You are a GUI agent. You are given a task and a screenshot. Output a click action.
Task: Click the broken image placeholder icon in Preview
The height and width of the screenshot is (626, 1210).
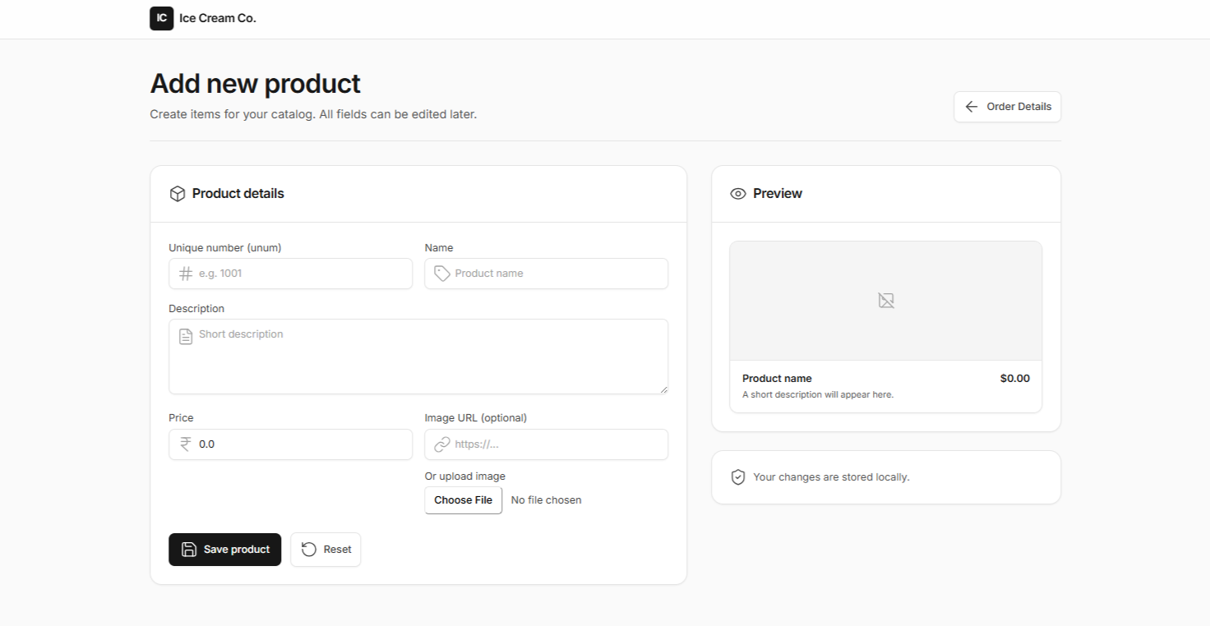click(885, 300)
